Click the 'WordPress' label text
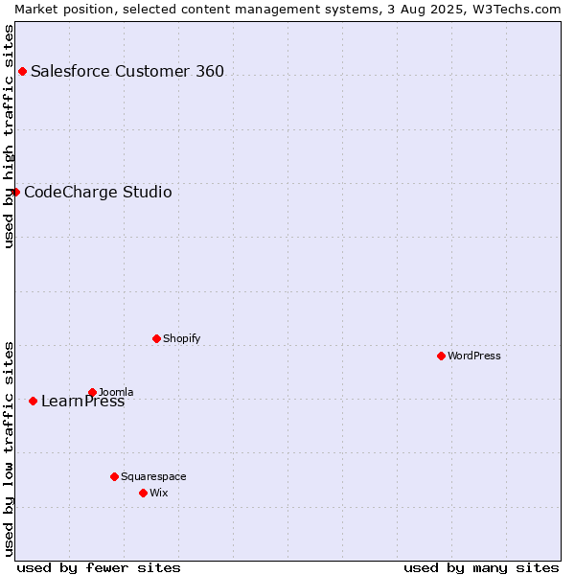Screen dimensions: 575x575 click(473, 356)
